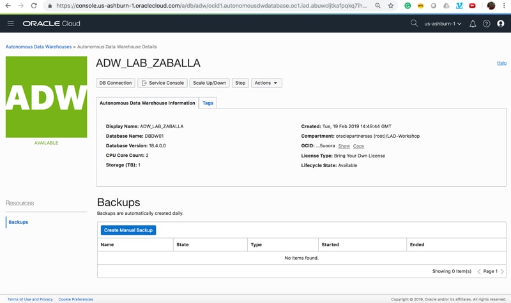Click the ADW green database logo
This screenshot has width=511, height=303.
coord(46,97)
